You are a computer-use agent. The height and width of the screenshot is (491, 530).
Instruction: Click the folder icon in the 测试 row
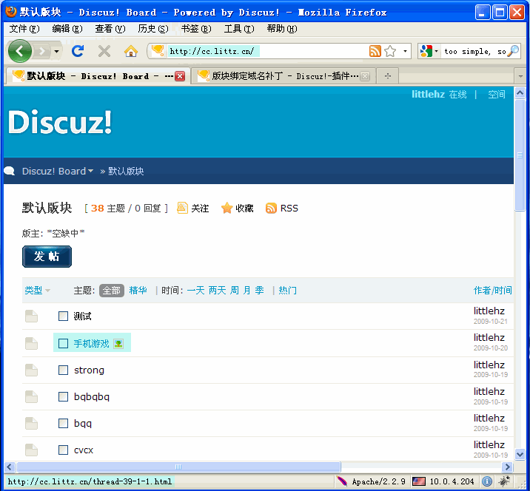31,316
